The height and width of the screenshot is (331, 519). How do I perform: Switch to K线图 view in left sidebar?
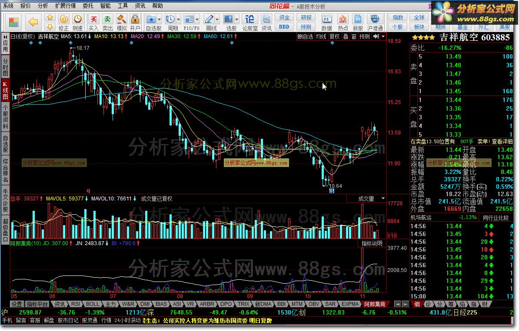point(5,90)
